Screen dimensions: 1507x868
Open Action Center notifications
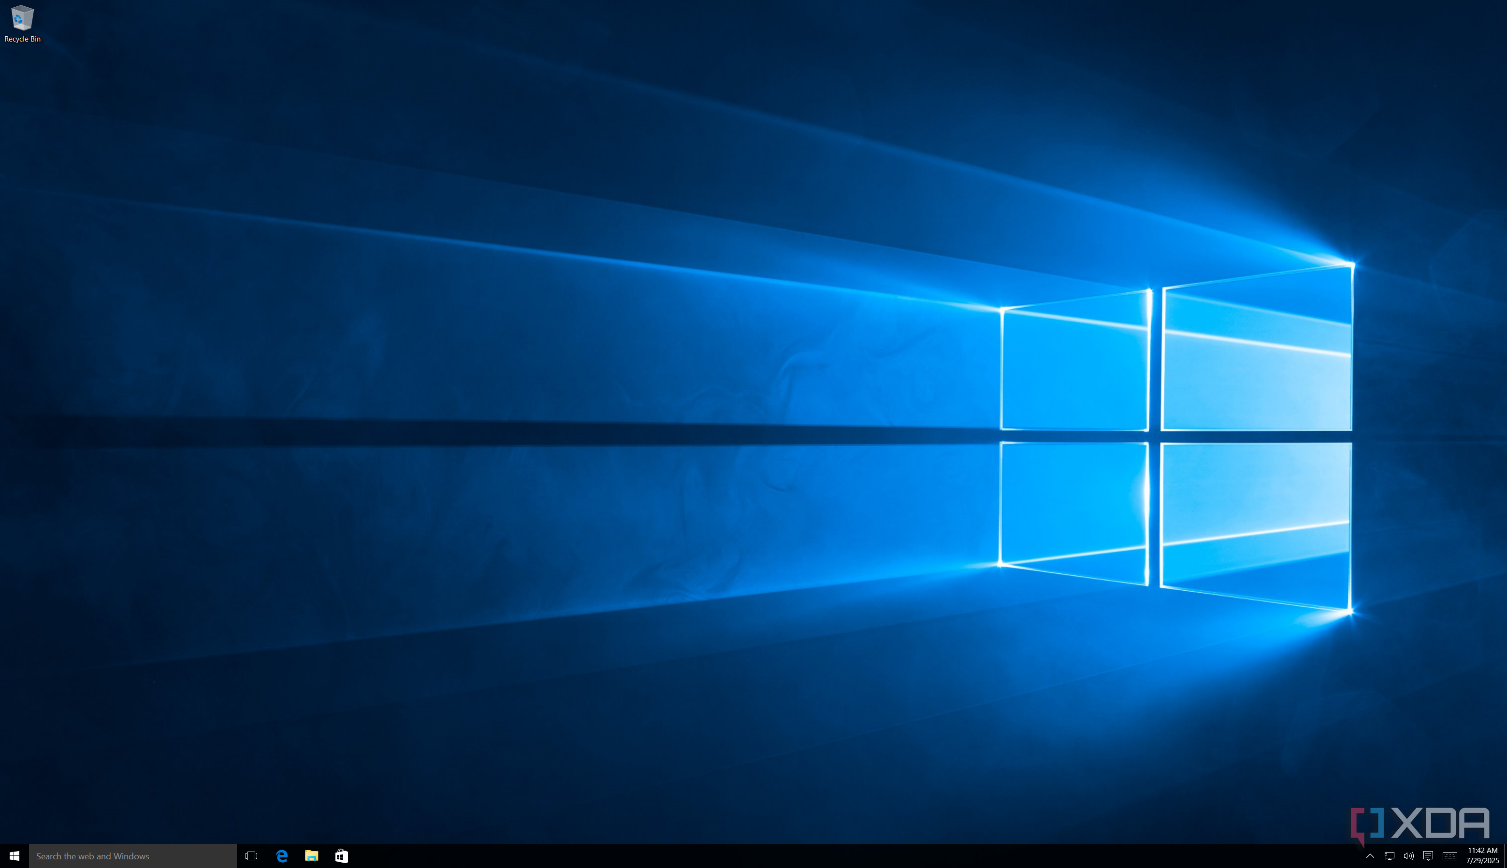click(x=1428, y=856)
